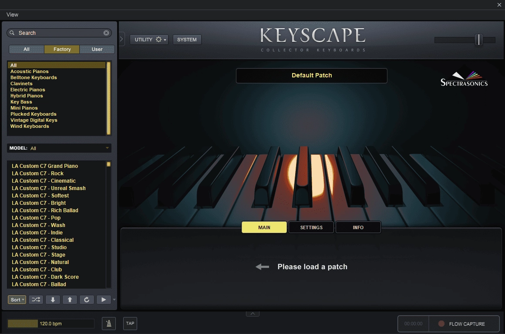Image resolution: width=505 pixels, height=334 pixels.
Task: Click the category list scrollbar
Action: click(x=108, y=98)
